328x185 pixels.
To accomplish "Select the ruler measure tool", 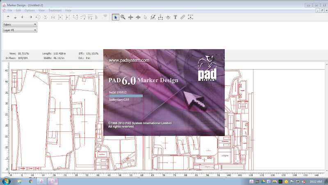I will (x=183, y=17).
